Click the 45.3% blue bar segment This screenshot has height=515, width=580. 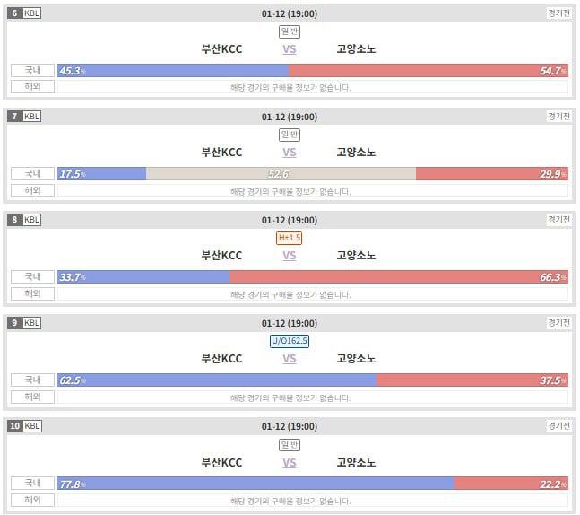tap(173, 71)
